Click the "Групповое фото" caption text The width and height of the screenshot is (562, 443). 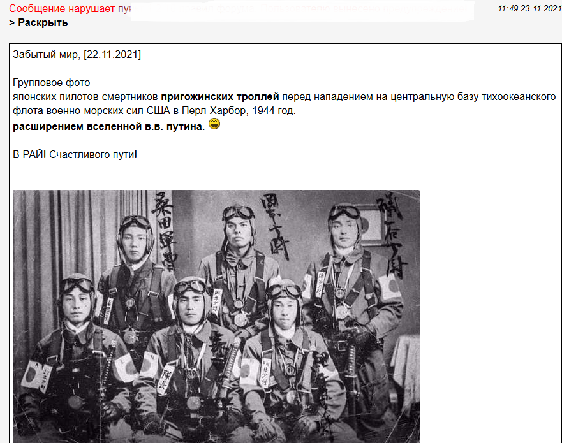51,83
